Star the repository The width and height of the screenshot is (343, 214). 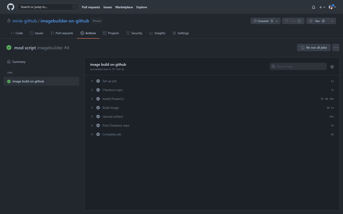317,21
